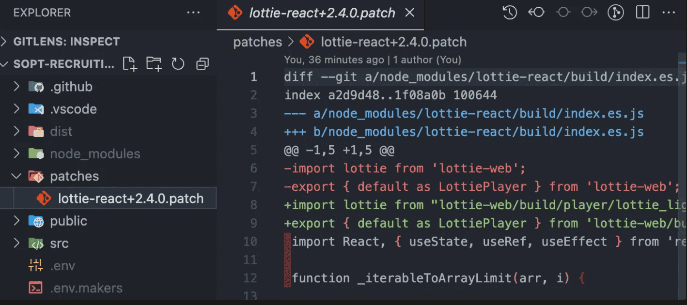Screen dimensions: 687x305
Task: Open changes with previous revision
Action: (x=536, y=13)
